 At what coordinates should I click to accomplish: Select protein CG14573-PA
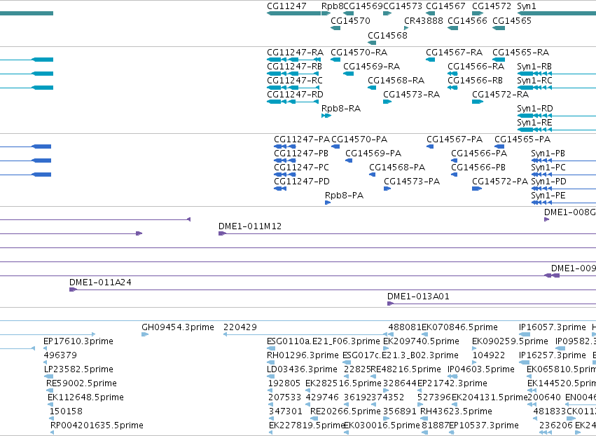pos(412,182)
